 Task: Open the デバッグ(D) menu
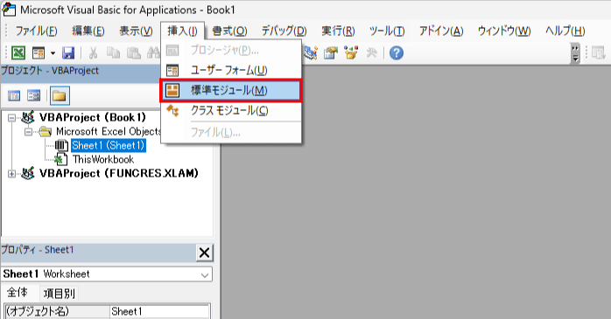pyautogui.click(x=284, y=31)
